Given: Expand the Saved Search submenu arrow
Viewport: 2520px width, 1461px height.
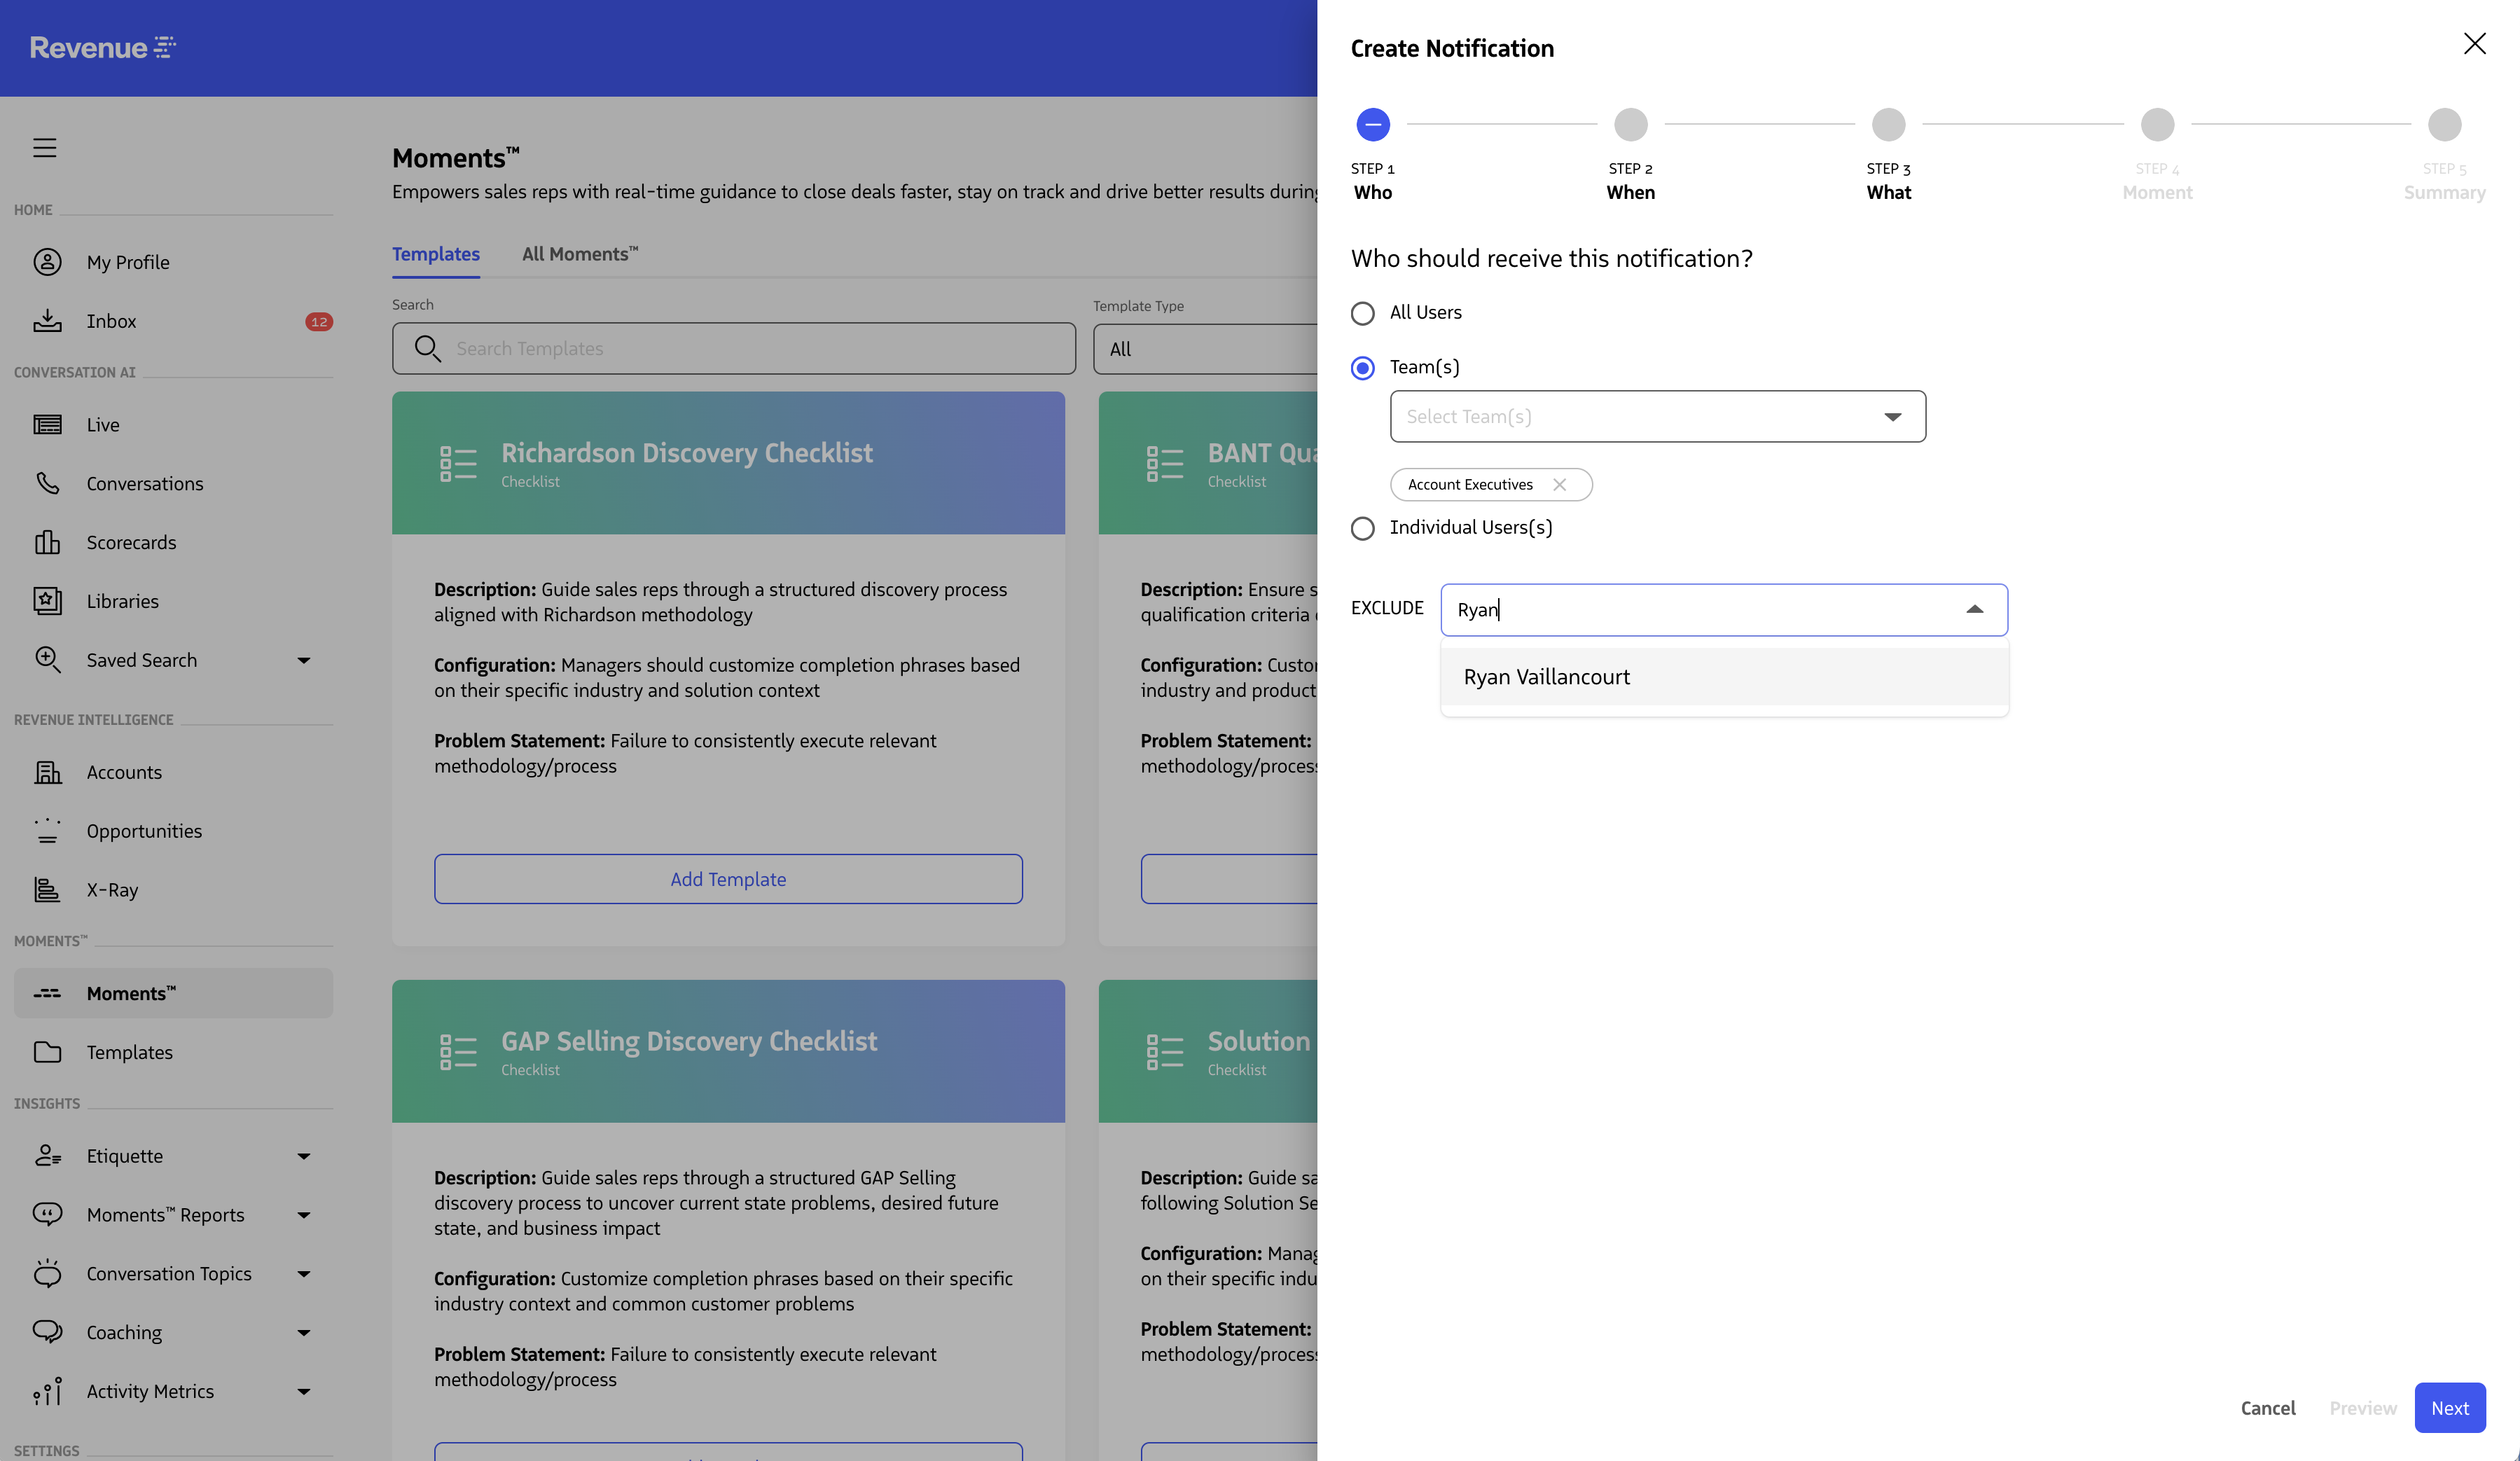Looking at the screenshot, I should (x=304, y=660).
